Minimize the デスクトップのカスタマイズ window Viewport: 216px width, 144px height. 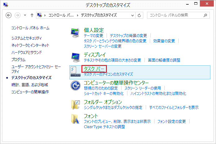point(187,4)
